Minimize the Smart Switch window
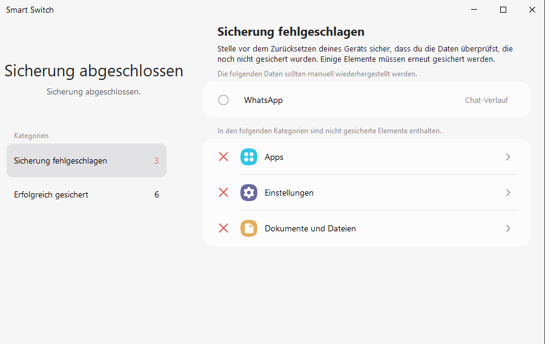The width and height of the screenshot is (545, 344). [474, 10]
